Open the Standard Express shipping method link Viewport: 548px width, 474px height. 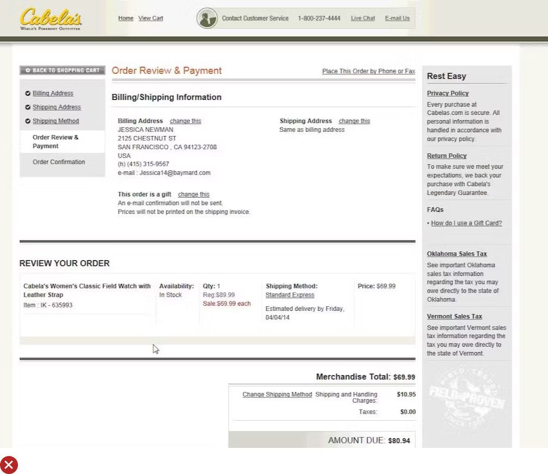click(290, 295)
